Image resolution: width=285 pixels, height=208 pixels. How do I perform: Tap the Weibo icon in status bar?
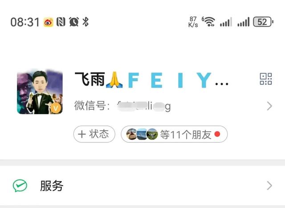(49, 22)
